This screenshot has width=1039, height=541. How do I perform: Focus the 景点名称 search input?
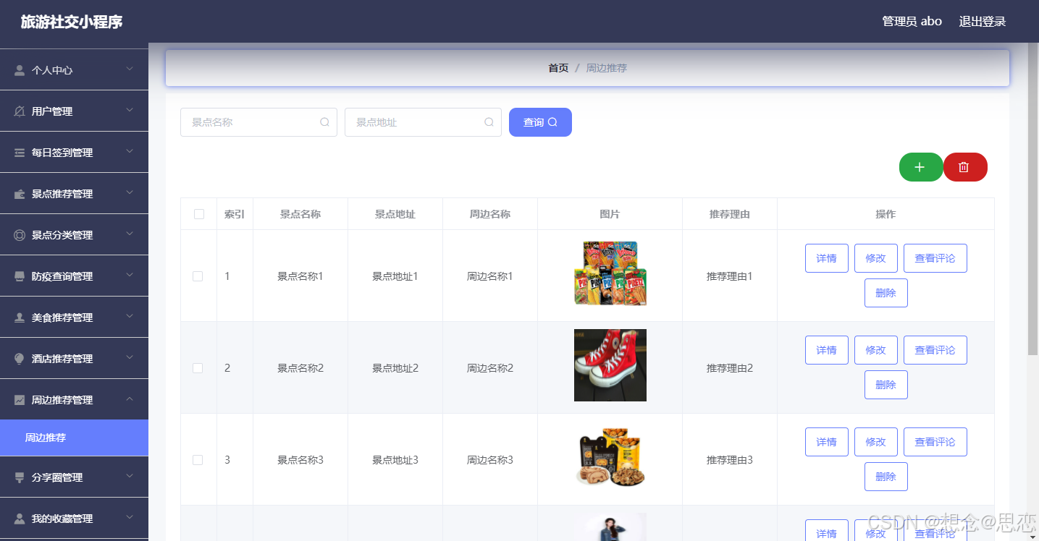pyautogui.click(x=258, y=122)
